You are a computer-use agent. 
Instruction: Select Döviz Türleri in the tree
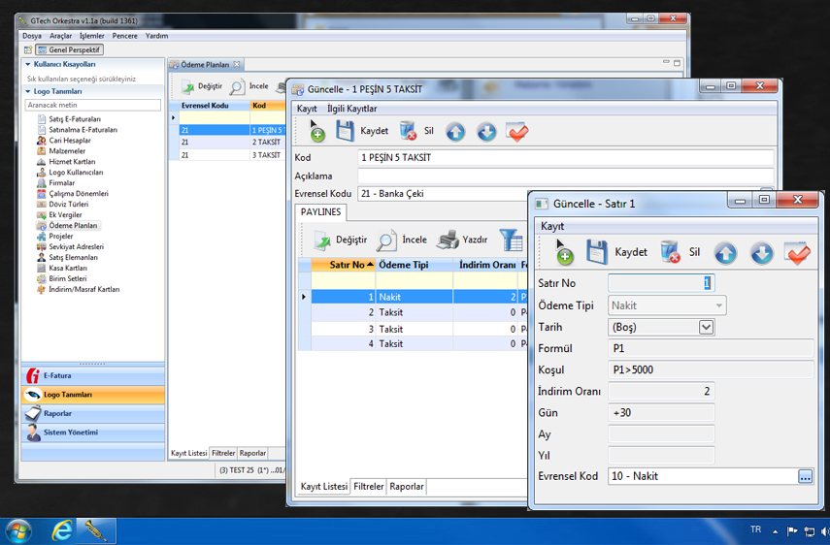click(x=68, y=205)
